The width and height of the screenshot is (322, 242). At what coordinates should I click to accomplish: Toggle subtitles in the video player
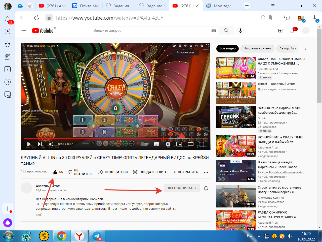coord(156,144)
